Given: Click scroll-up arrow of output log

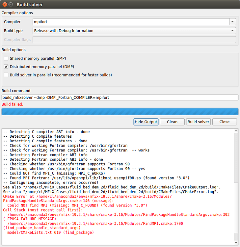Looking at the screenshot, I should click(x=236, y=131).
